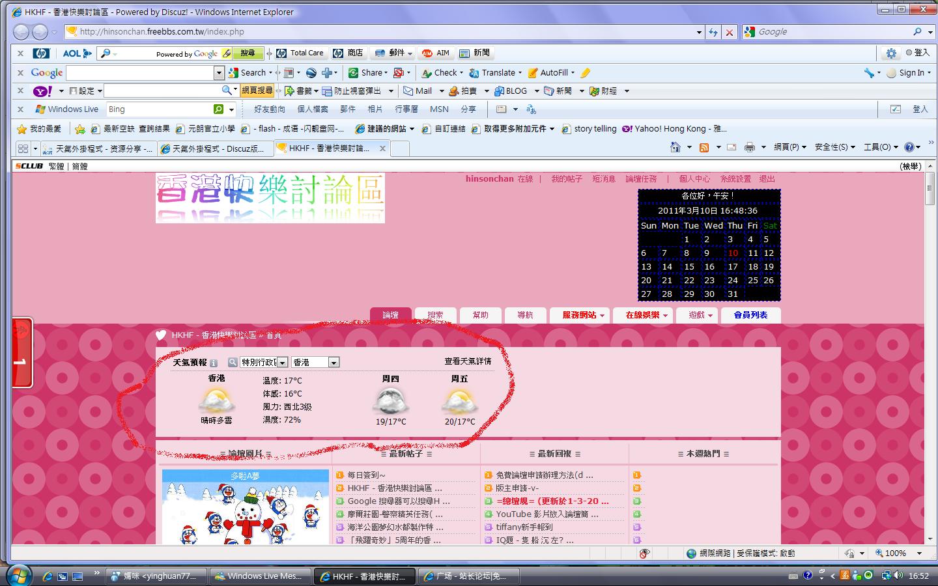938x586 pixels.
Task: Open the 香港 city dropdown in weather widget
Action: pos(334,363)
